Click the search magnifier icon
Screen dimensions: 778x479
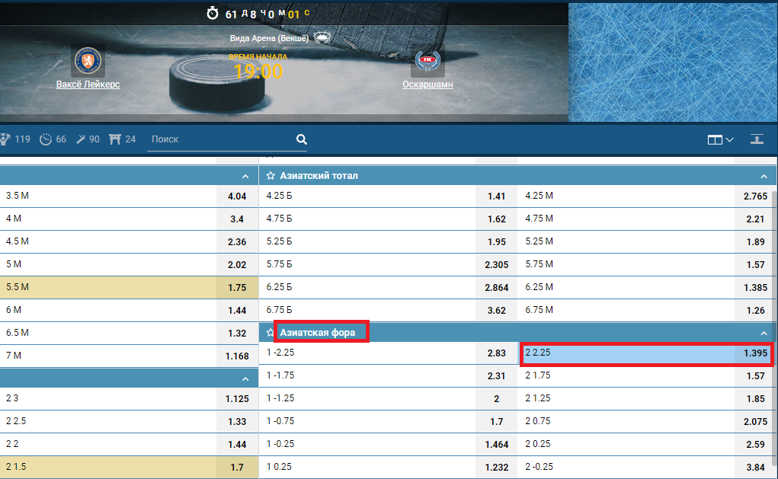[x=302, y=139]
